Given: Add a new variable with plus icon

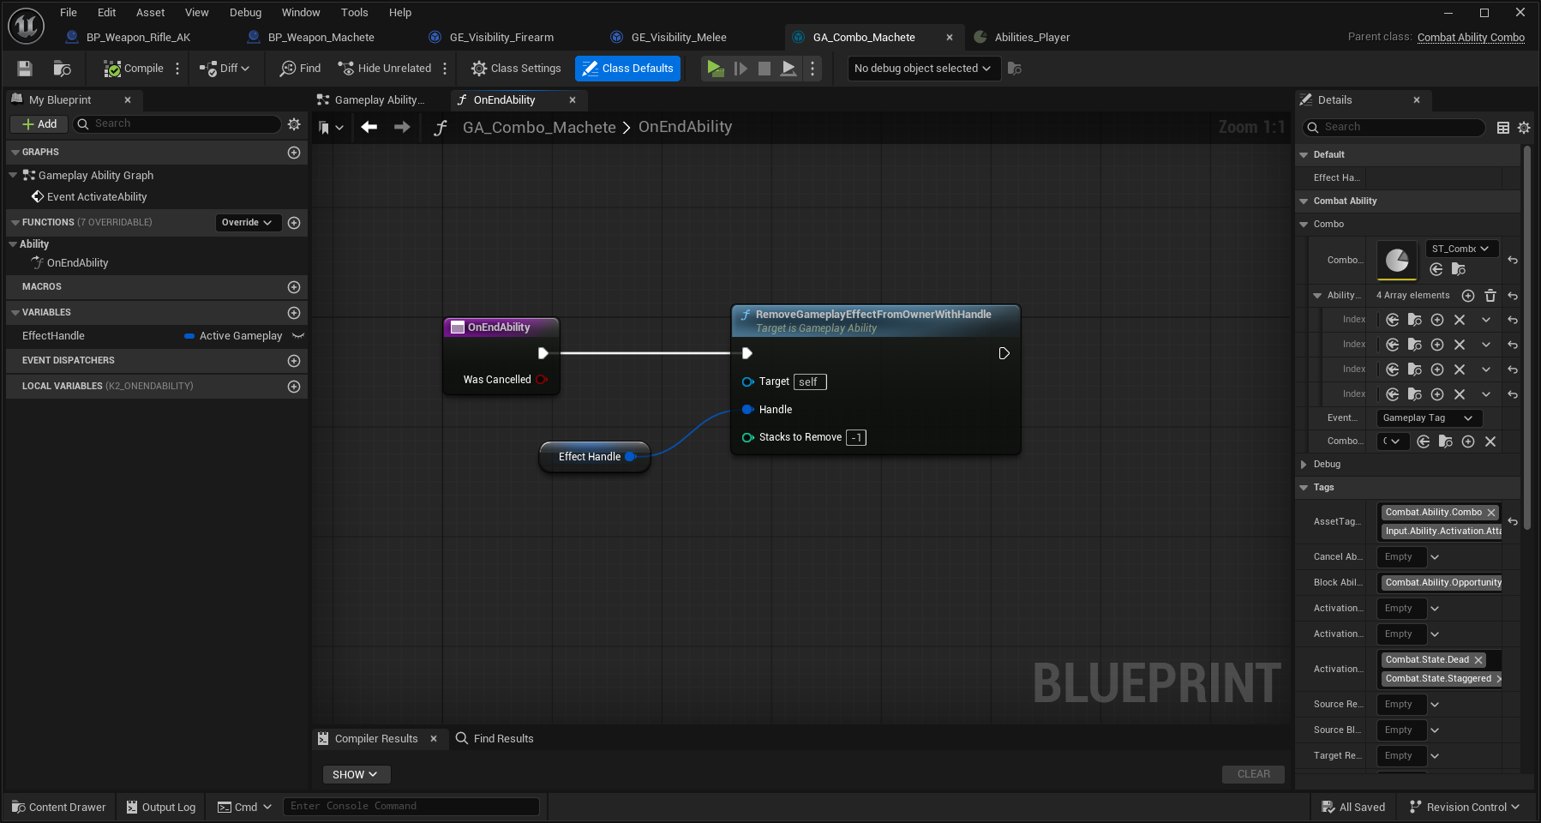Looking at the screenshot, I should pyautogui.click(x=294, y=313).
